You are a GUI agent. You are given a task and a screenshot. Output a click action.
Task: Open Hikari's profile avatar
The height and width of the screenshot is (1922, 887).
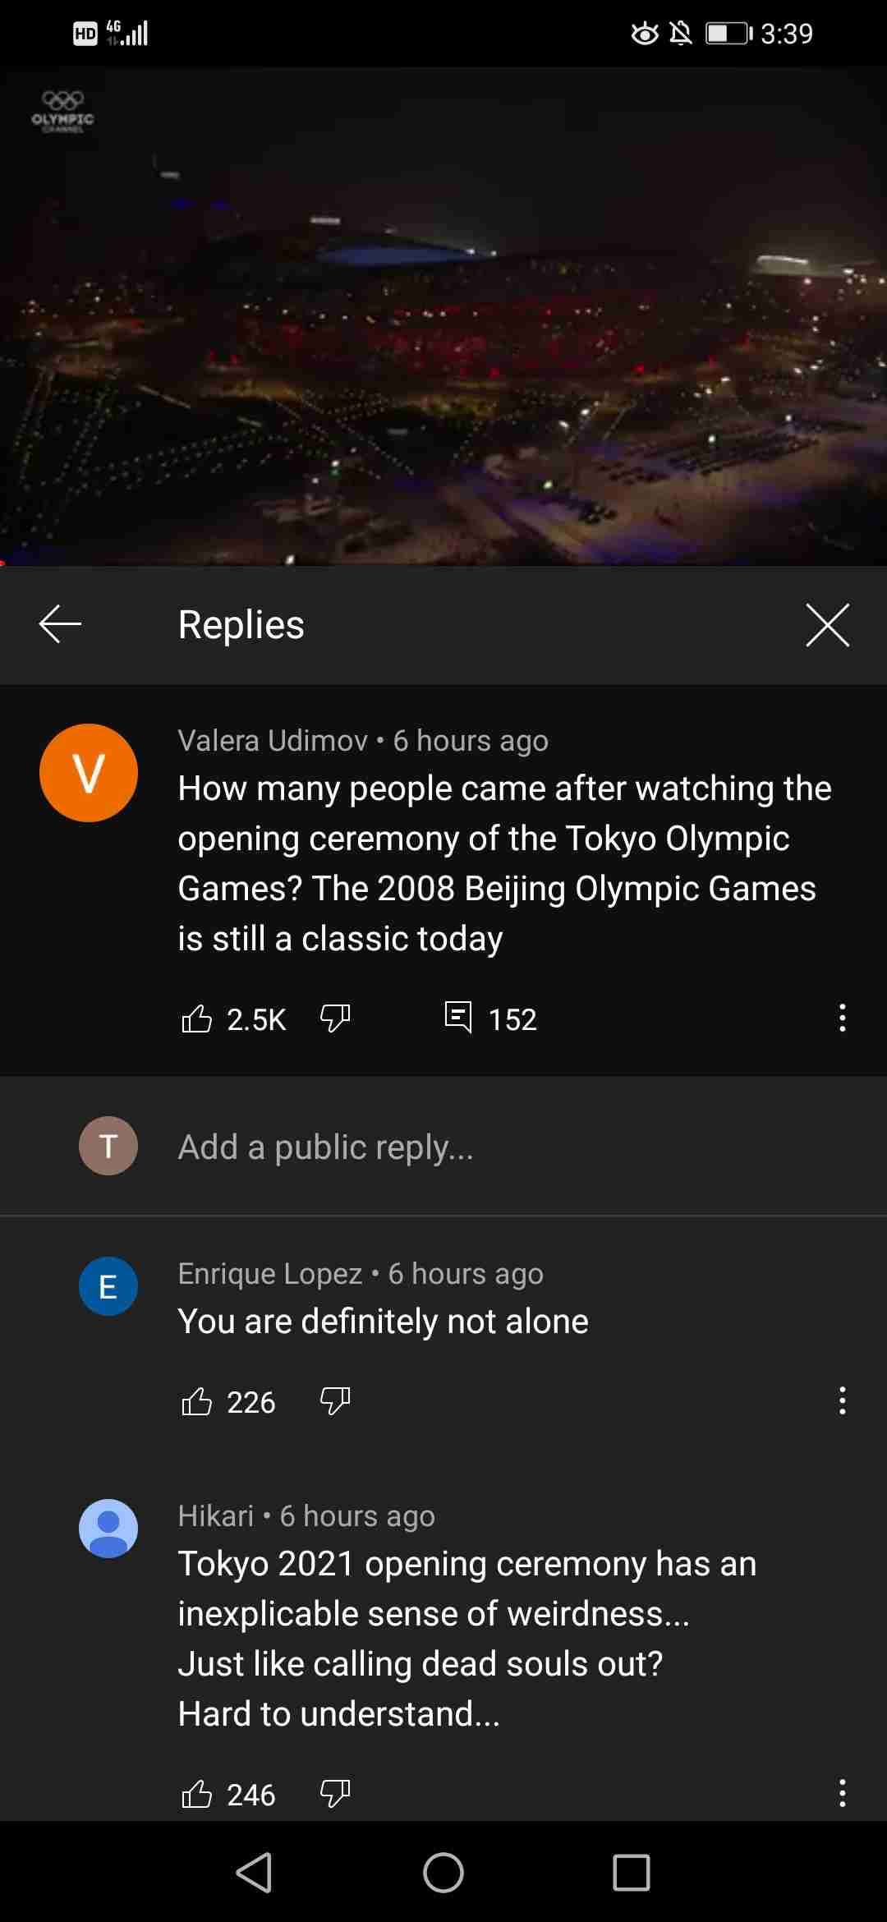click(x=108, y=1529)
